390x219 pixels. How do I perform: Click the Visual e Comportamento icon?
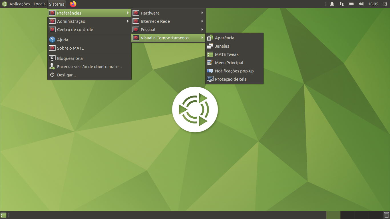coord(136,38)
